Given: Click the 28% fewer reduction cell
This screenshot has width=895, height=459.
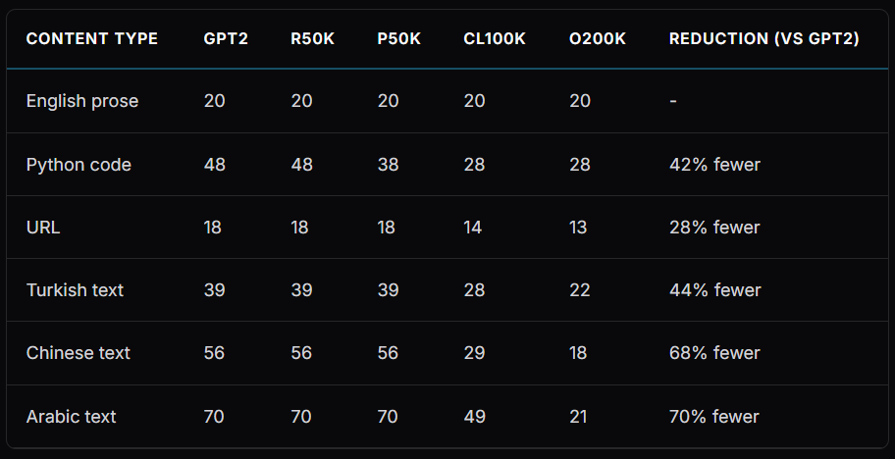Looking at the screenshot, I should (x=714, y=228).
